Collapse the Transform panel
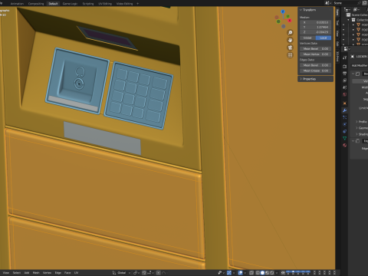 pyautogui.click(x=301, y=10)
